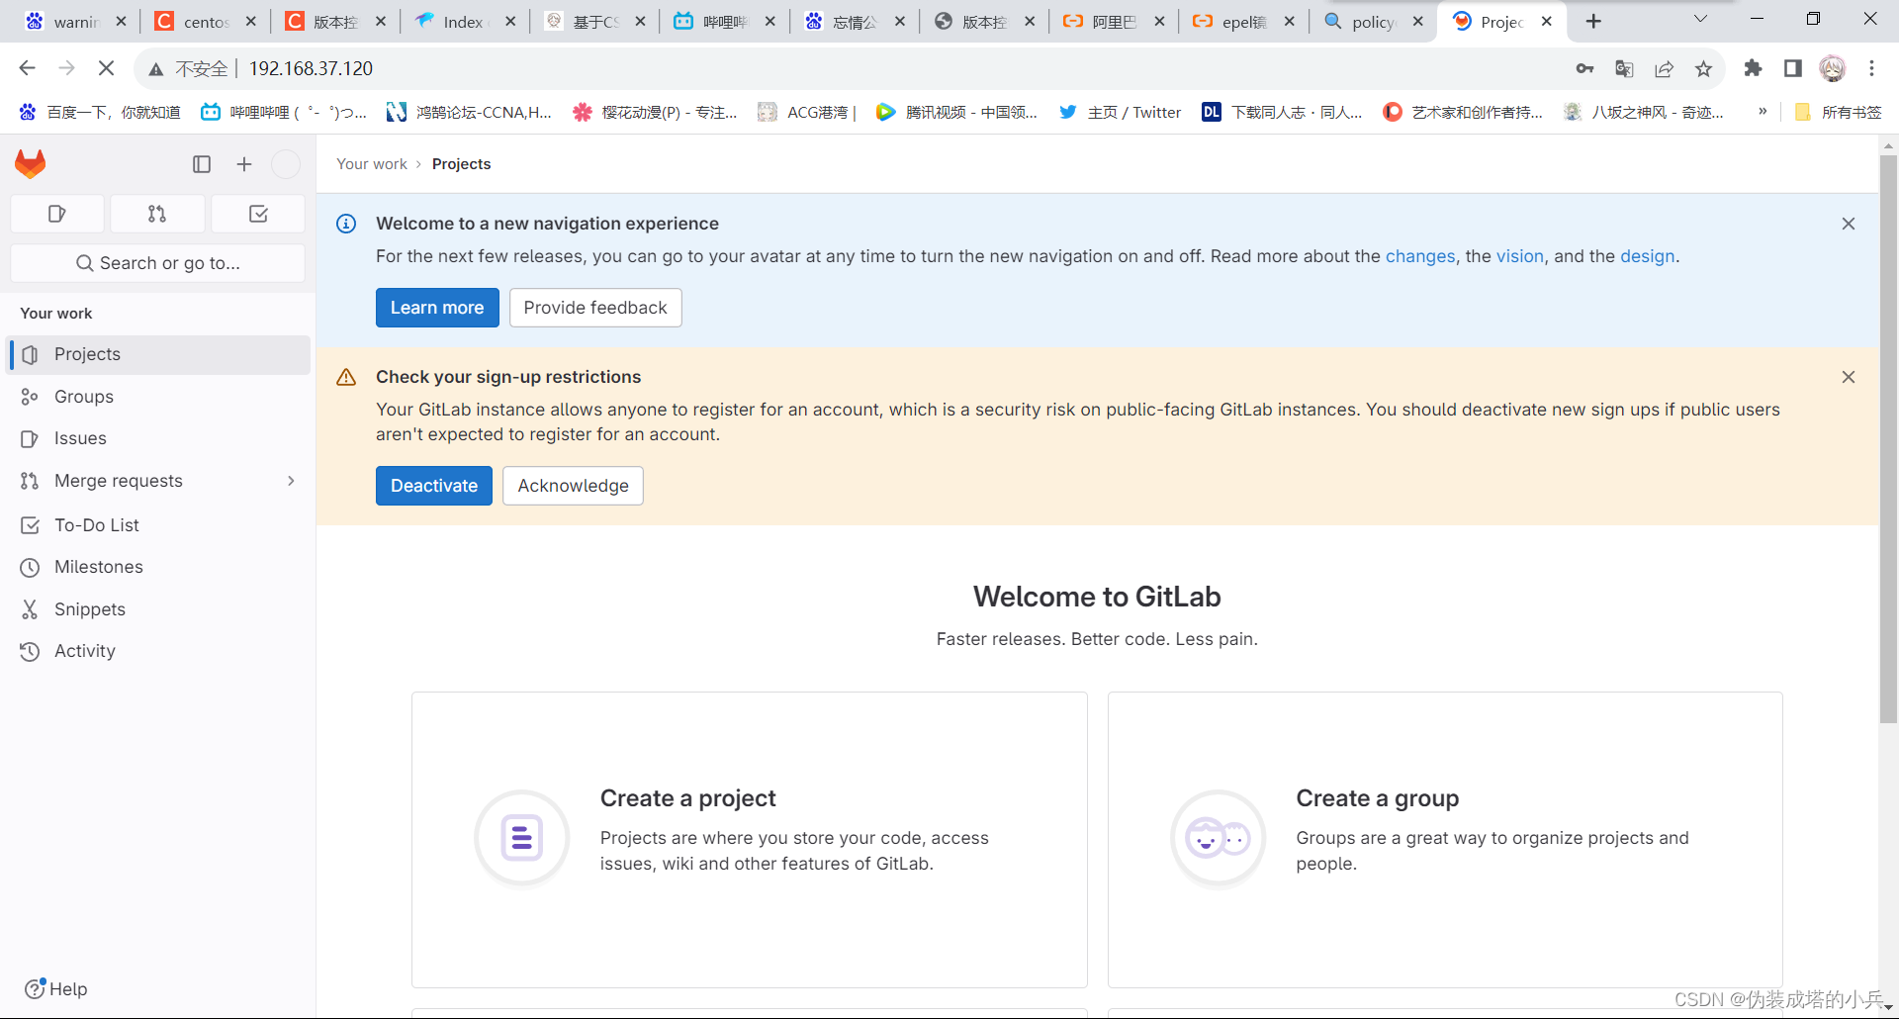Click the share page icon

coord(1664,68)
